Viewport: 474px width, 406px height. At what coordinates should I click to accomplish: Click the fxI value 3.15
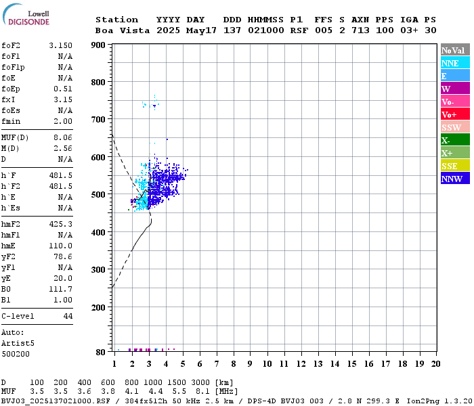[x=63, y=99]
